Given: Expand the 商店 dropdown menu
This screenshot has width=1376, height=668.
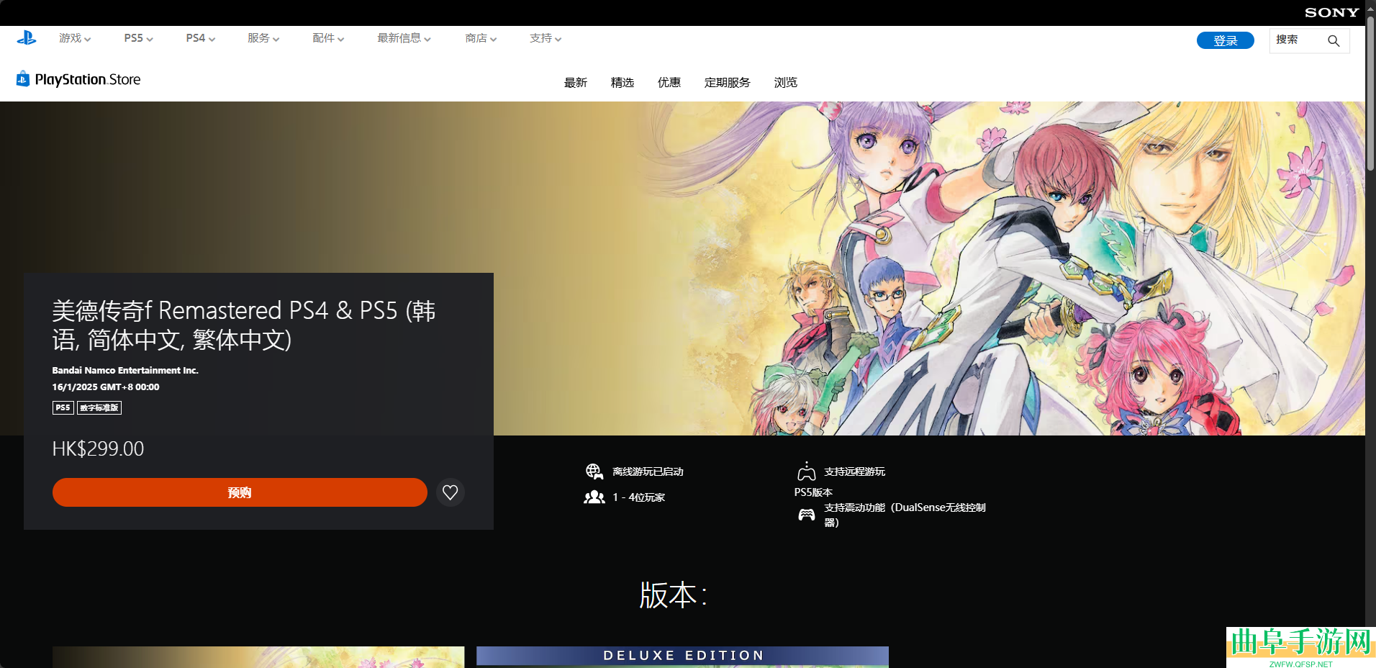Looking at the screenshot, I should (481, 38).
